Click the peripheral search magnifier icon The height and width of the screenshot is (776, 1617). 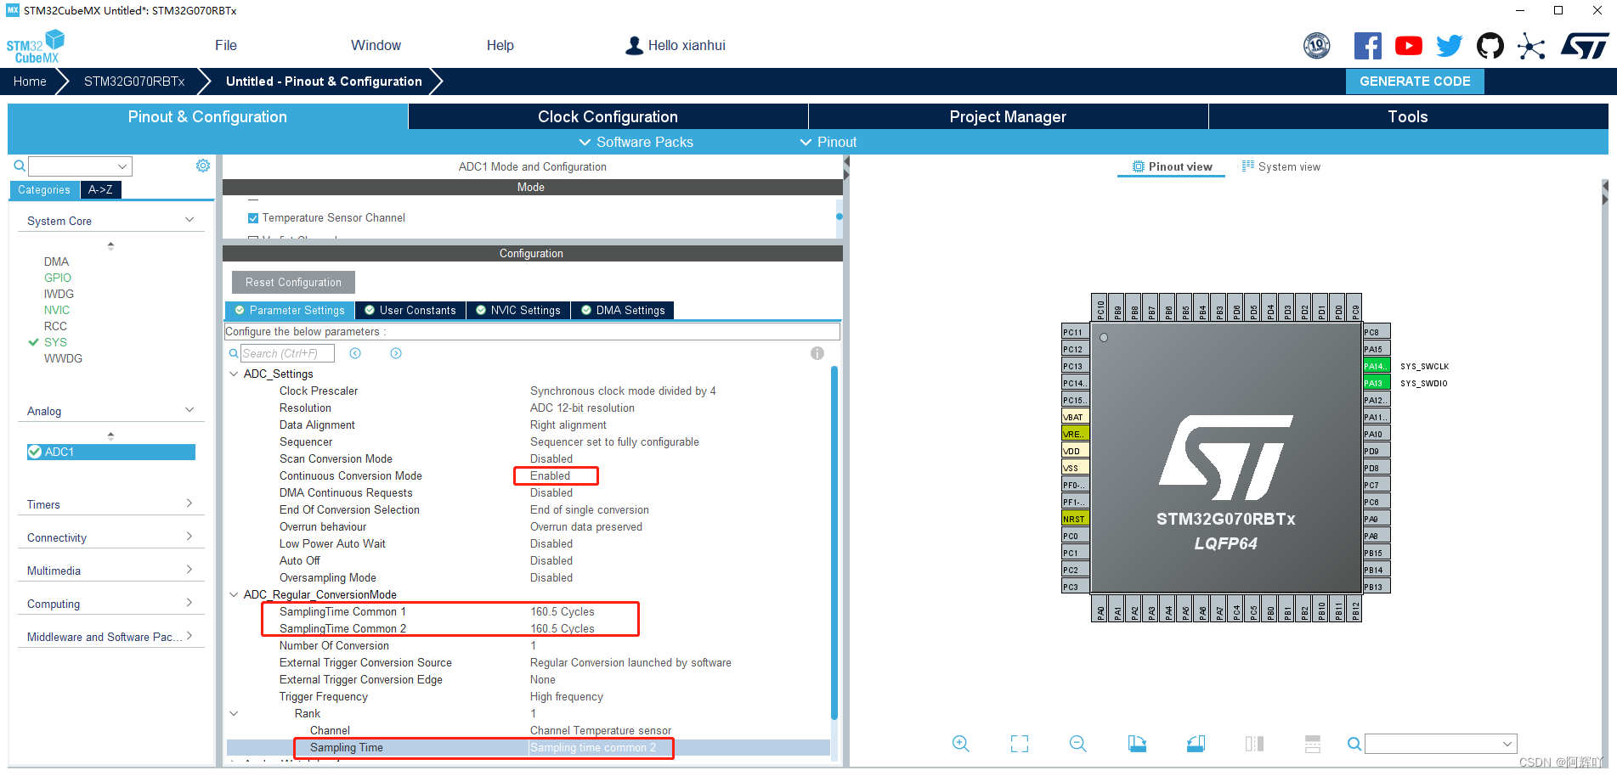(19, 166)
